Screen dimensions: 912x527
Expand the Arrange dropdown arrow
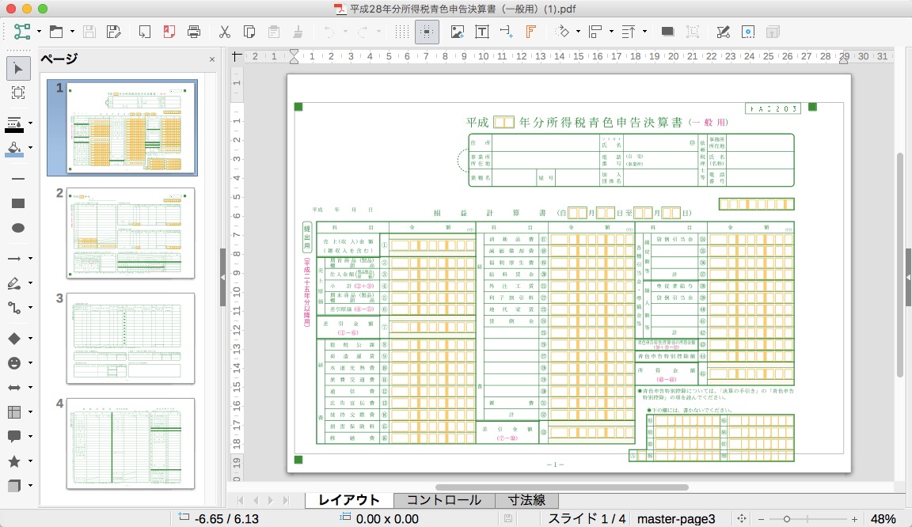click(x=644, y=32)
